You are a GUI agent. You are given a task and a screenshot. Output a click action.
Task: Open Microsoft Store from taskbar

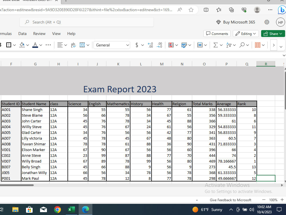(x=29, y=210)
